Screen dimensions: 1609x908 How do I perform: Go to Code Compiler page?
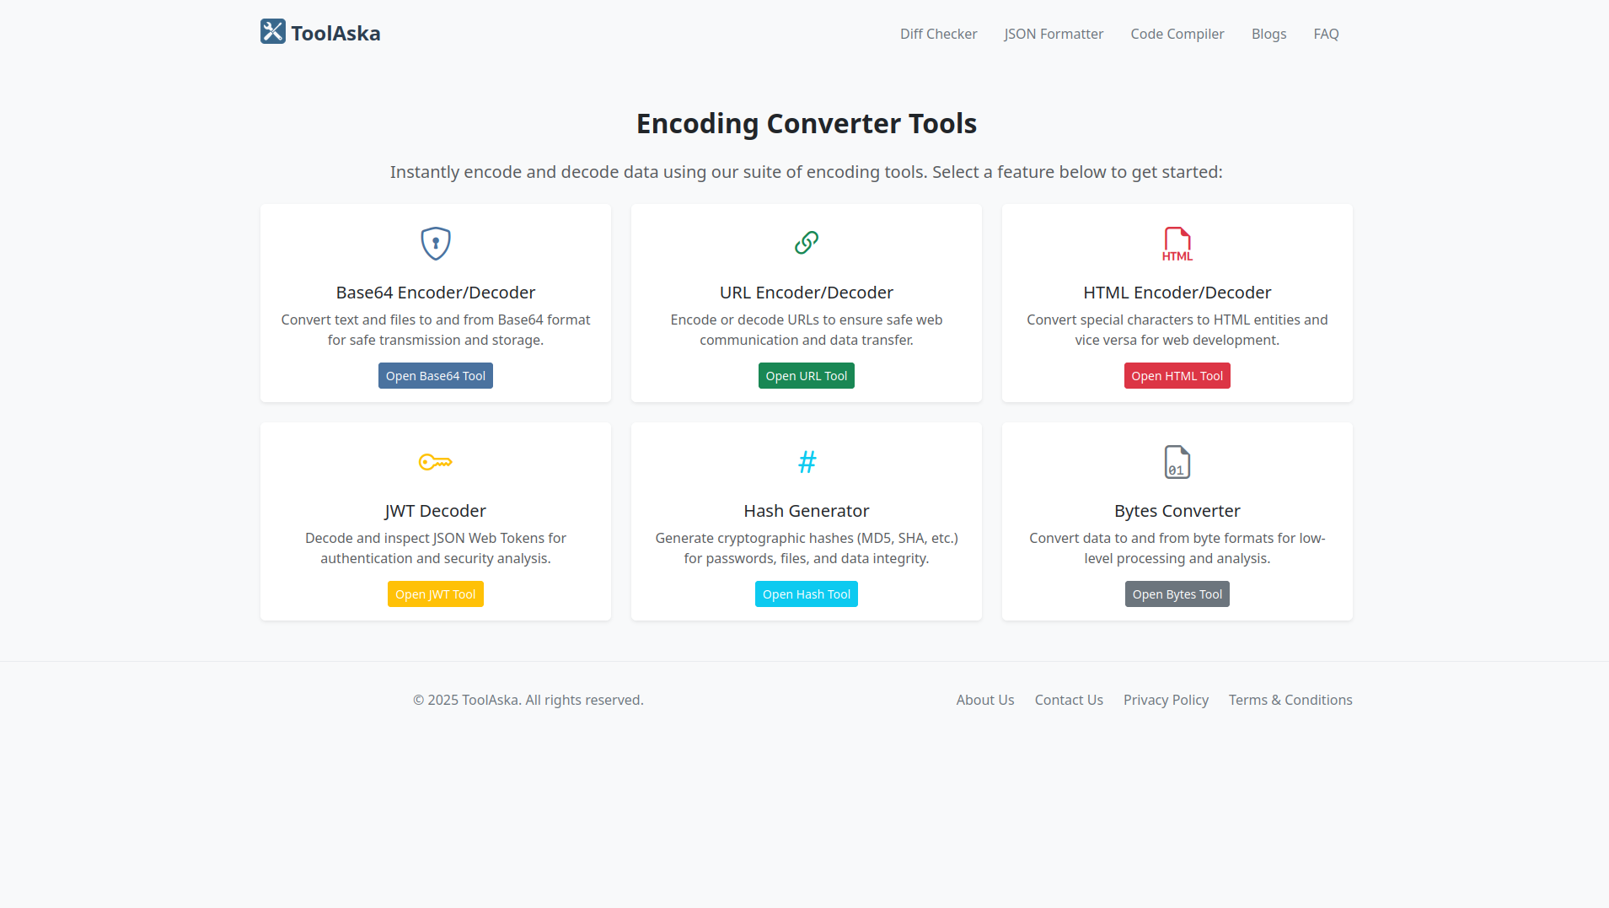click(x=1177, y=34)
